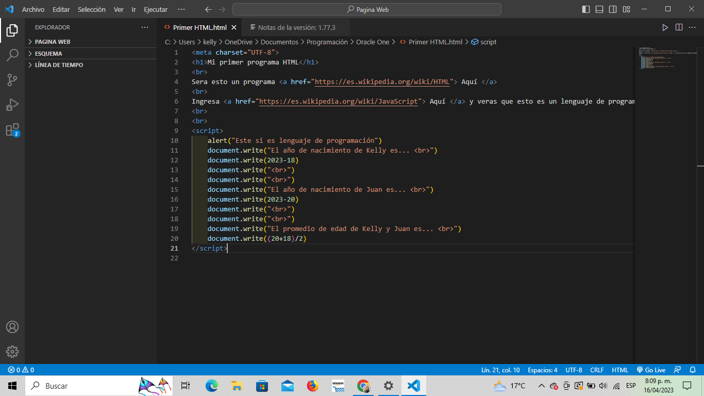
Task: Change UTF-8 encoding in status bar
Action: click(574, 370)
